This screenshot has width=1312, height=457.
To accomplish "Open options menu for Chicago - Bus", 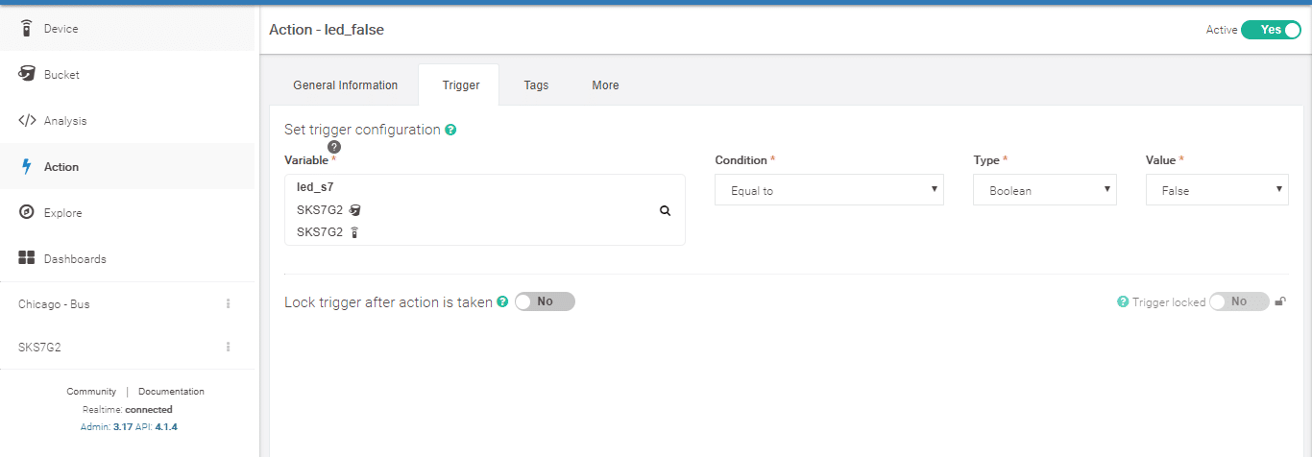I will [x=228, y=304].
